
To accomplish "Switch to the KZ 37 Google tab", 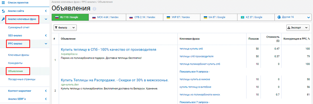I will click(x=256, y=17).
